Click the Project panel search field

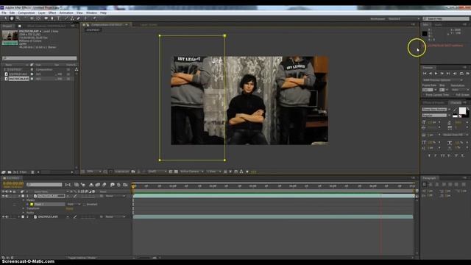(39, 58)
